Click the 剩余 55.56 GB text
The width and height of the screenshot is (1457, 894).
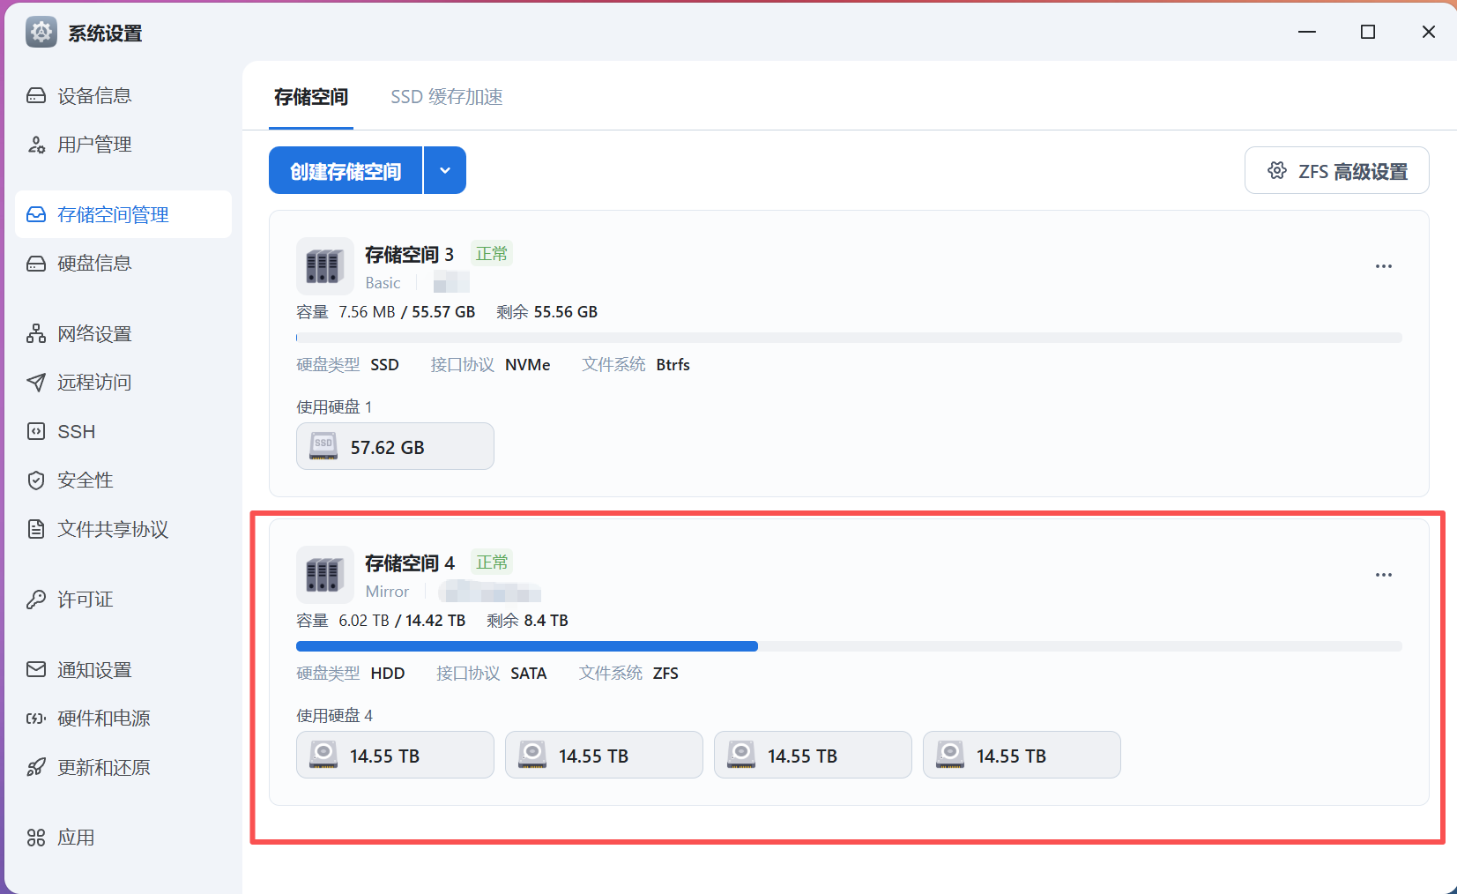pyautogui.click(x=547, y=312)
